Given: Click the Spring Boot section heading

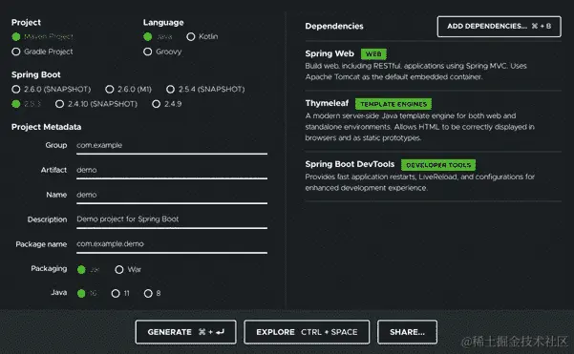Looking at the screenshot, I should click(x=36, y=74).
